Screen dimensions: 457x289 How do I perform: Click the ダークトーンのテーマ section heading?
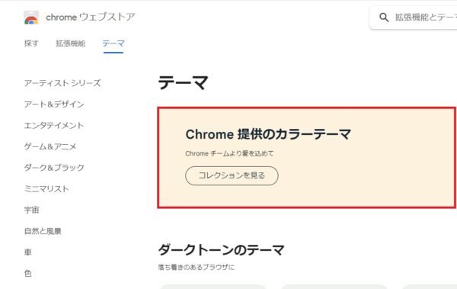[x=221, y=250]
